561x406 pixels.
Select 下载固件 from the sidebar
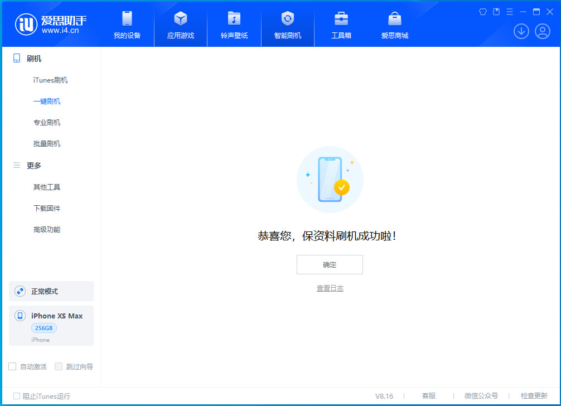(46, 208)
